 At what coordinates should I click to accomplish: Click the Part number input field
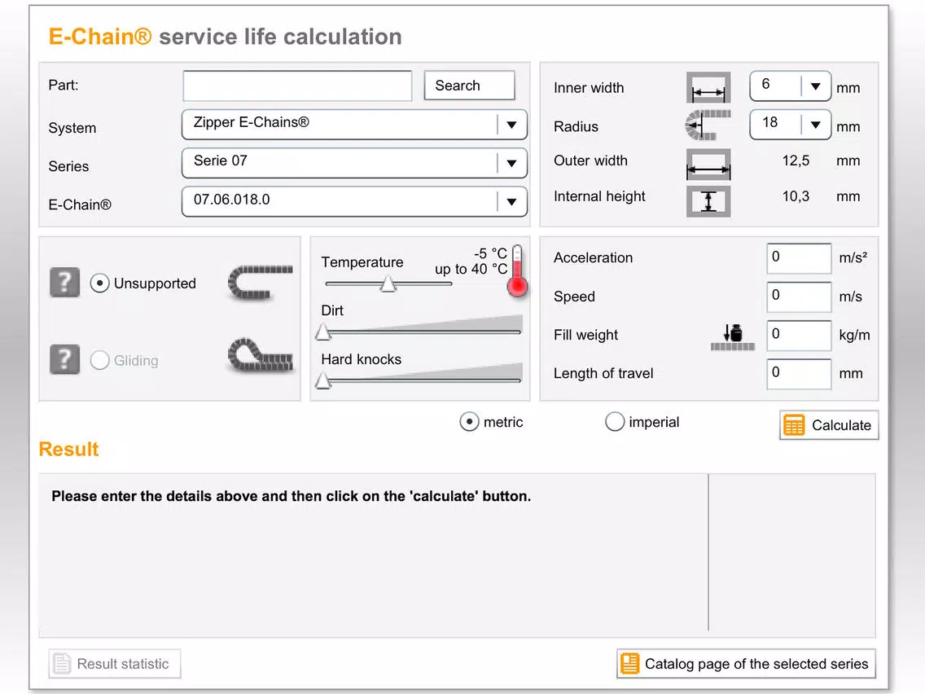coord(297,86)
